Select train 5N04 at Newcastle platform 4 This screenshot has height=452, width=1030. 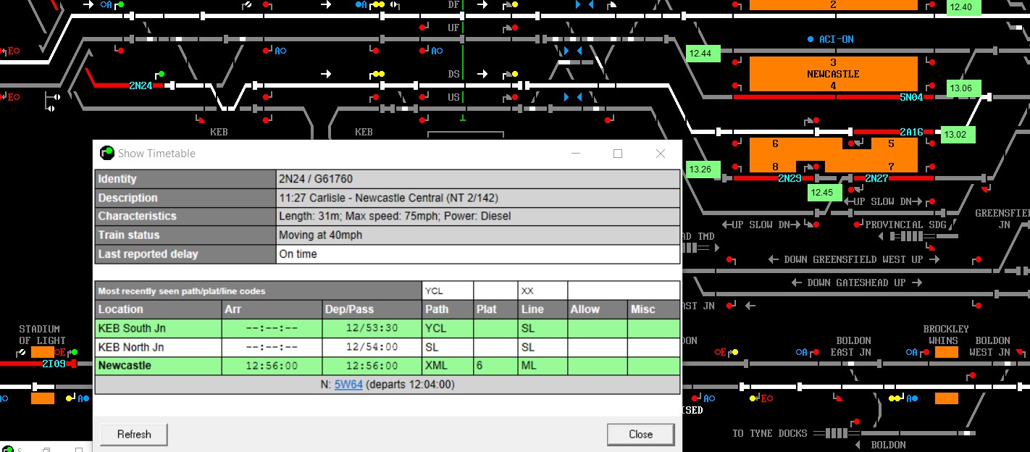[x=911, y=97]
